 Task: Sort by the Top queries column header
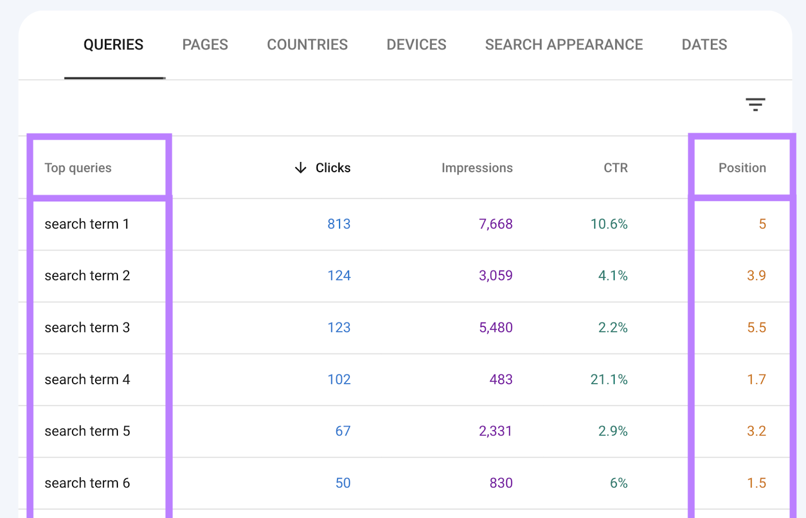tap(78, 168)
